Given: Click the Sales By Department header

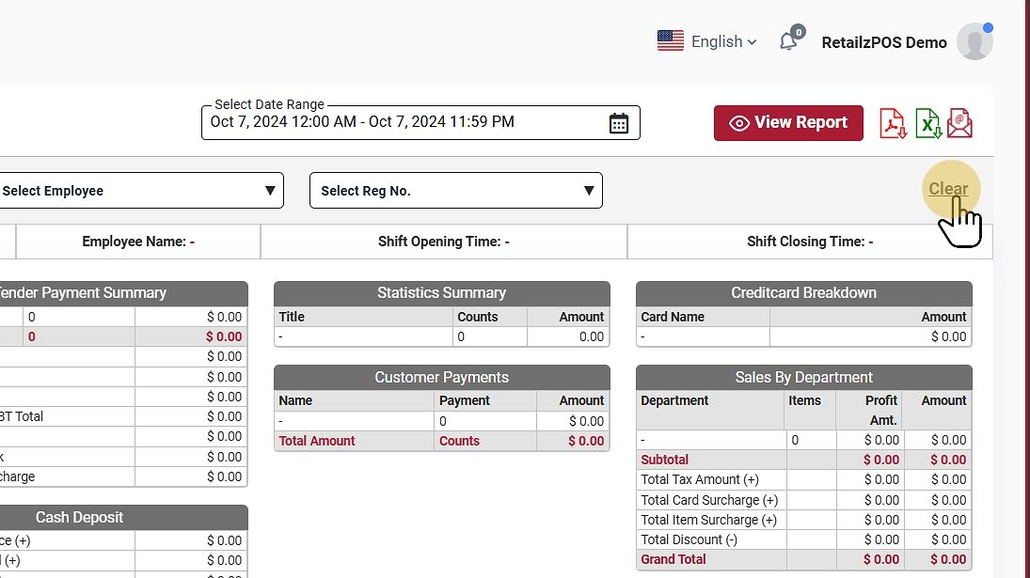Looking at the screenshot, I should pyautogui.click(x=803, y=378).
